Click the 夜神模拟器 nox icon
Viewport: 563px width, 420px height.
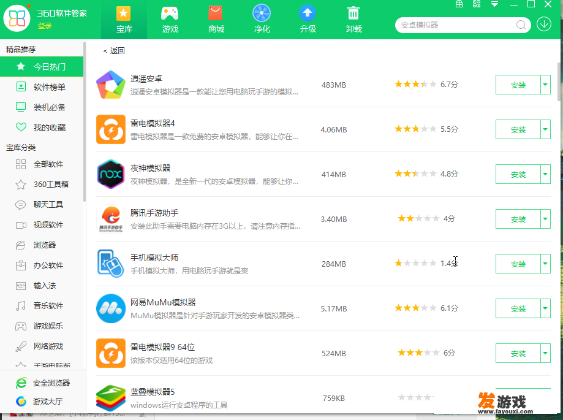pos(111,174)
